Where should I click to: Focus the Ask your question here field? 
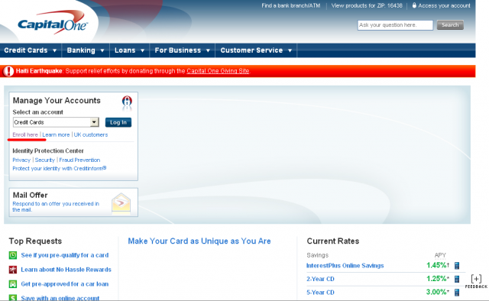(x=395, y=25)
